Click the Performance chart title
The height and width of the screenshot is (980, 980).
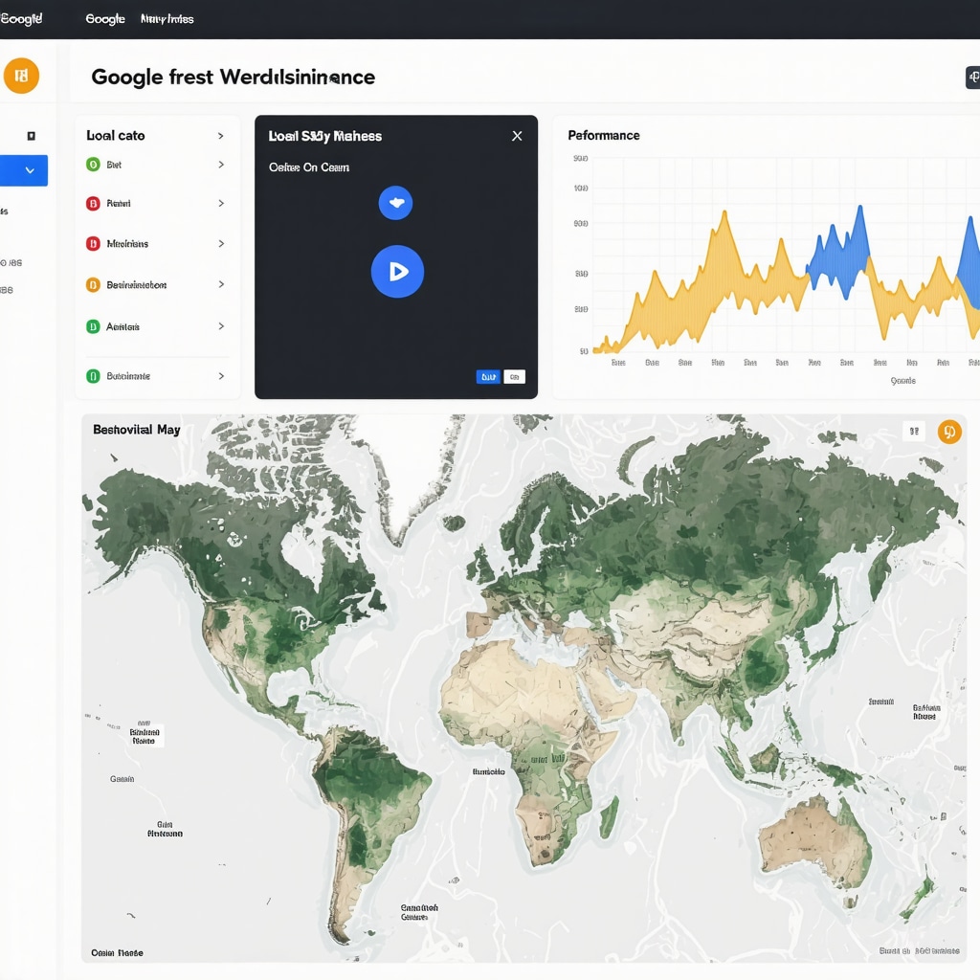pos(604,135)
